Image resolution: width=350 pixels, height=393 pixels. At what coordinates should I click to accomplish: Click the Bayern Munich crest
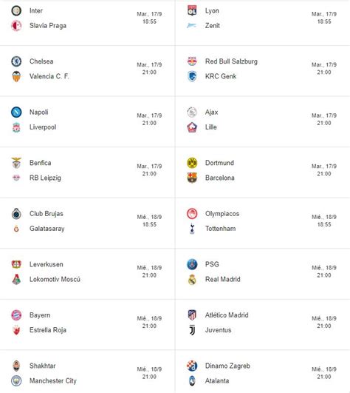click(x=16, y=315)
